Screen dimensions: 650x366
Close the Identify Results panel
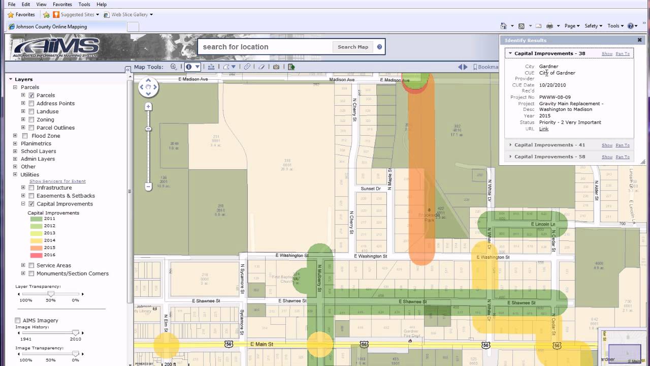[x=640, y=40]
